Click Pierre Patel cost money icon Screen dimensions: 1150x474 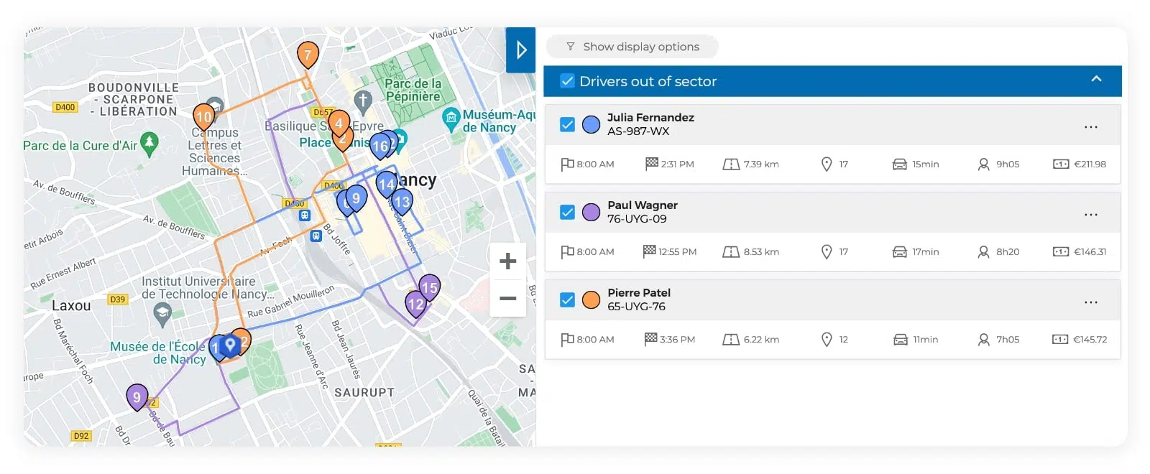1060,340
